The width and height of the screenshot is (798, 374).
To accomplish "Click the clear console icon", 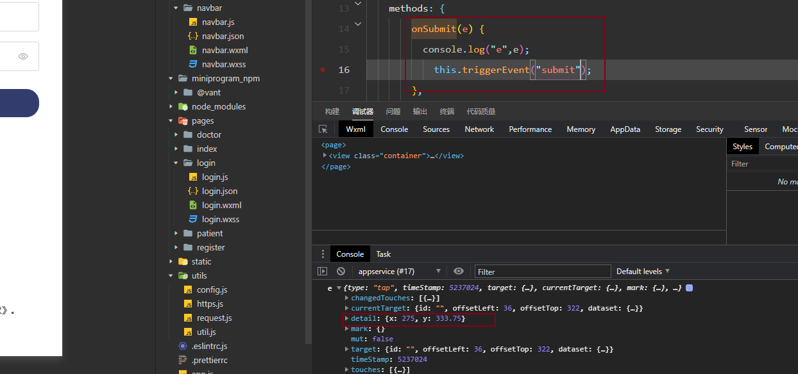I will pyautogui.click(x=341, y=272).
